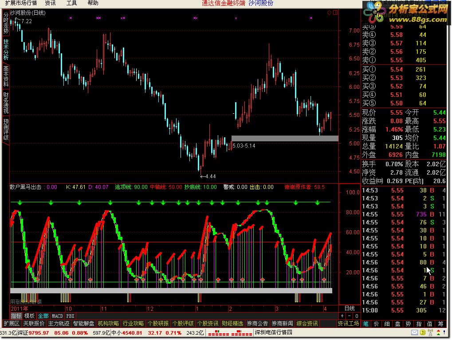This screenshot has height=340, width=452.
Task: Select the 筹 tab in quote panel
Action: point(440,324)
